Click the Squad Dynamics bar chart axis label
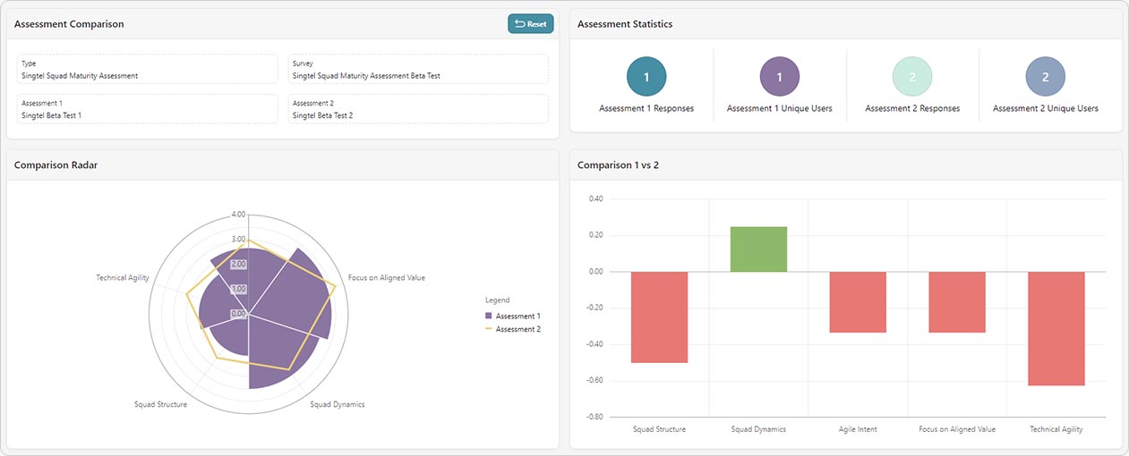Viewport: 1129px width, 456px height. (x=758, y=429)
